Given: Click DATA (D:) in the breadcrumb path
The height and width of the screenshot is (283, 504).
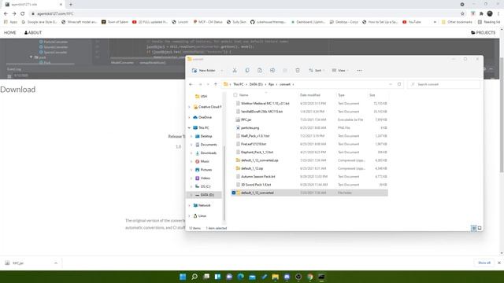Looking at the screenshot, I should (x=256, y=84).
